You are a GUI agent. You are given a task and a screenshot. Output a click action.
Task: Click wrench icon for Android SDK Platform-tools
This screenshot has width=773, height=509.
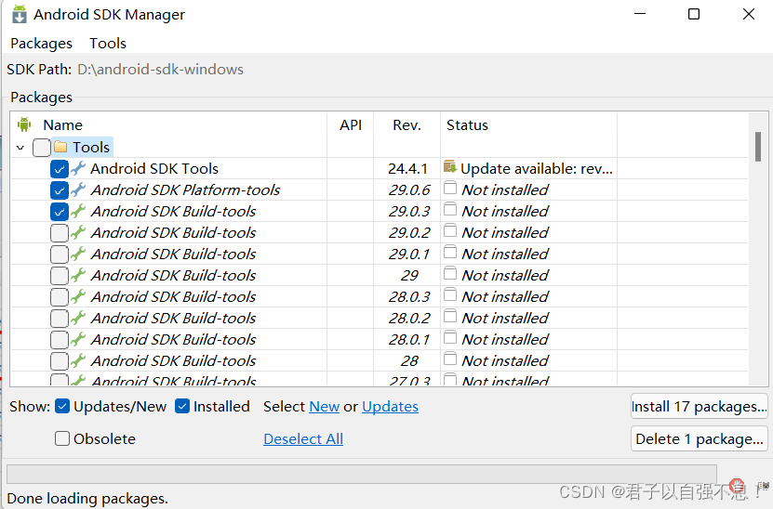[x=78, y=189]
